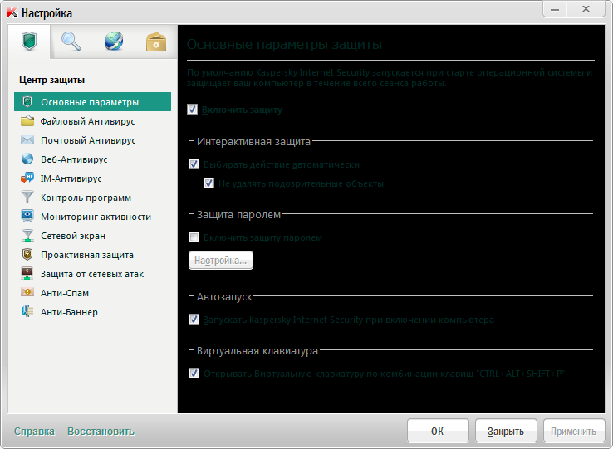This screenshot has width=613, height=459.
Task: Click the ОК button
Action: pyautogui.click(x=438, y=431)
